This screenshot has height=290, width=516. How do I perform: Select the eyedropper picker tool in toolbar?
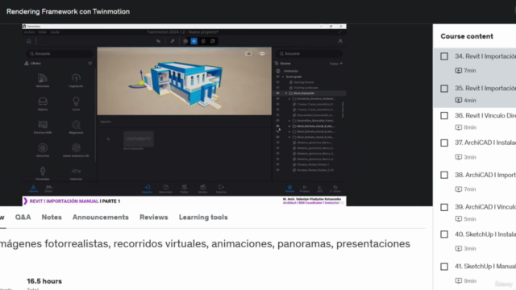[x=172, y=41]
